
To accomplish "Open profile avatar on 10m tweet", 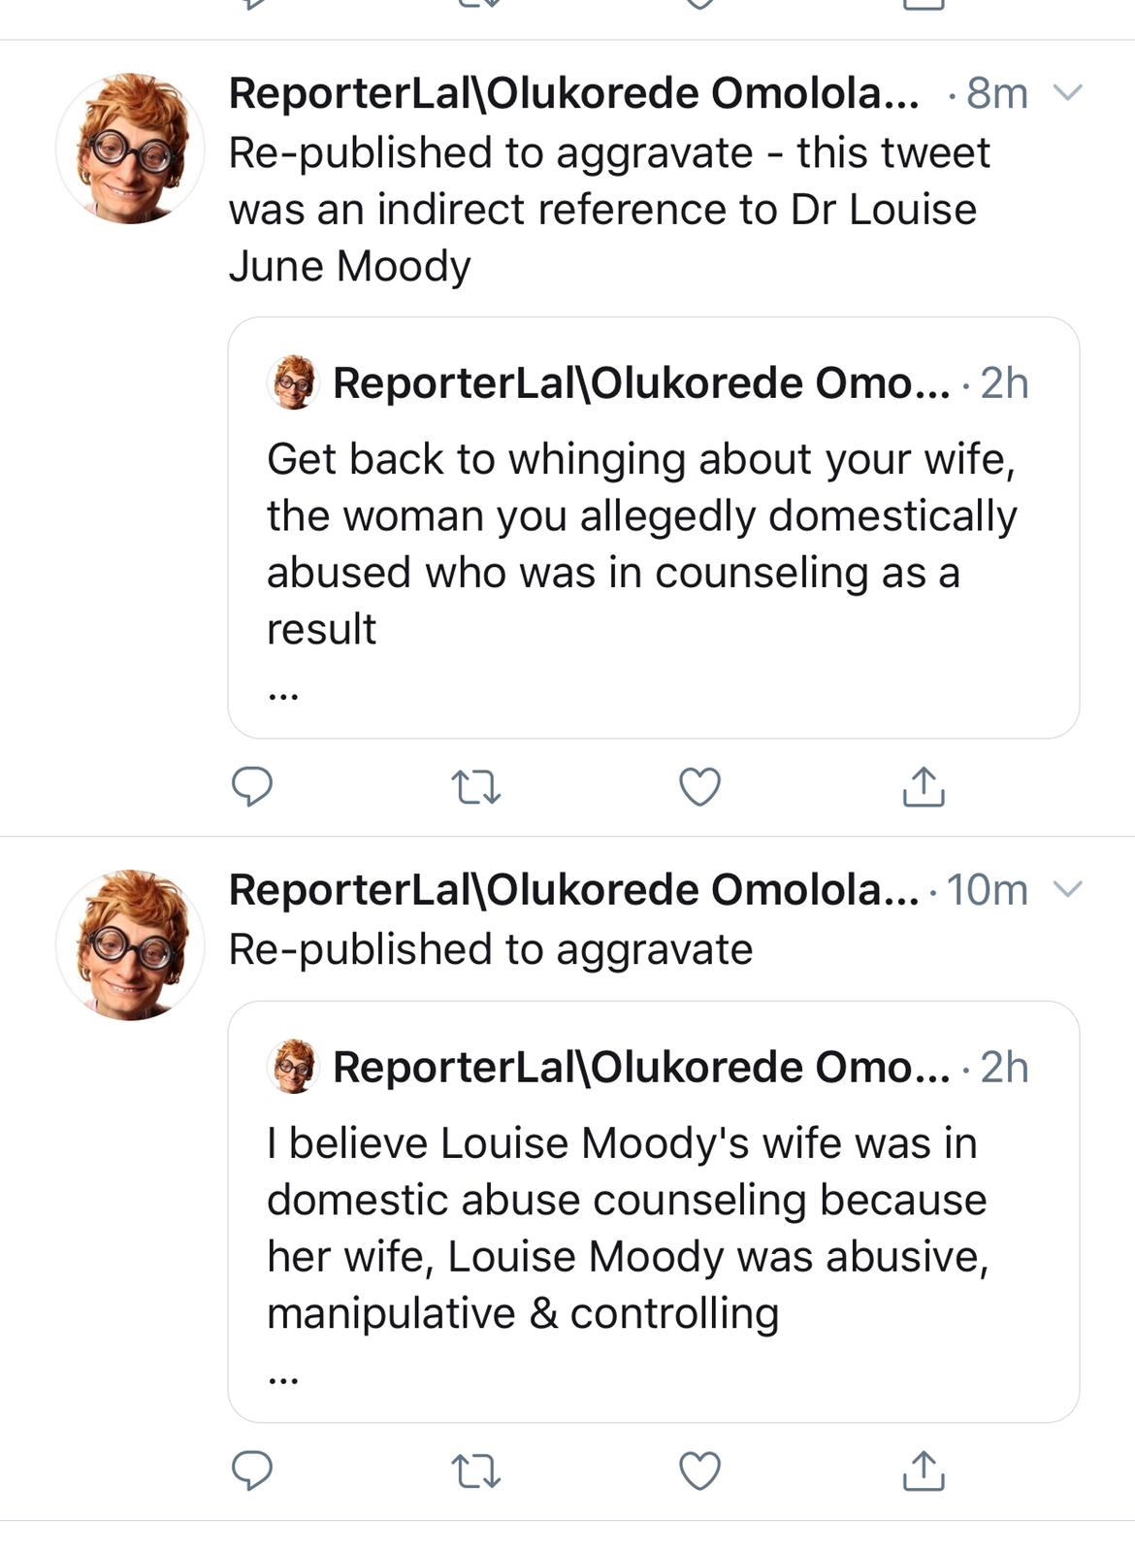I will (x=130, y=944).
